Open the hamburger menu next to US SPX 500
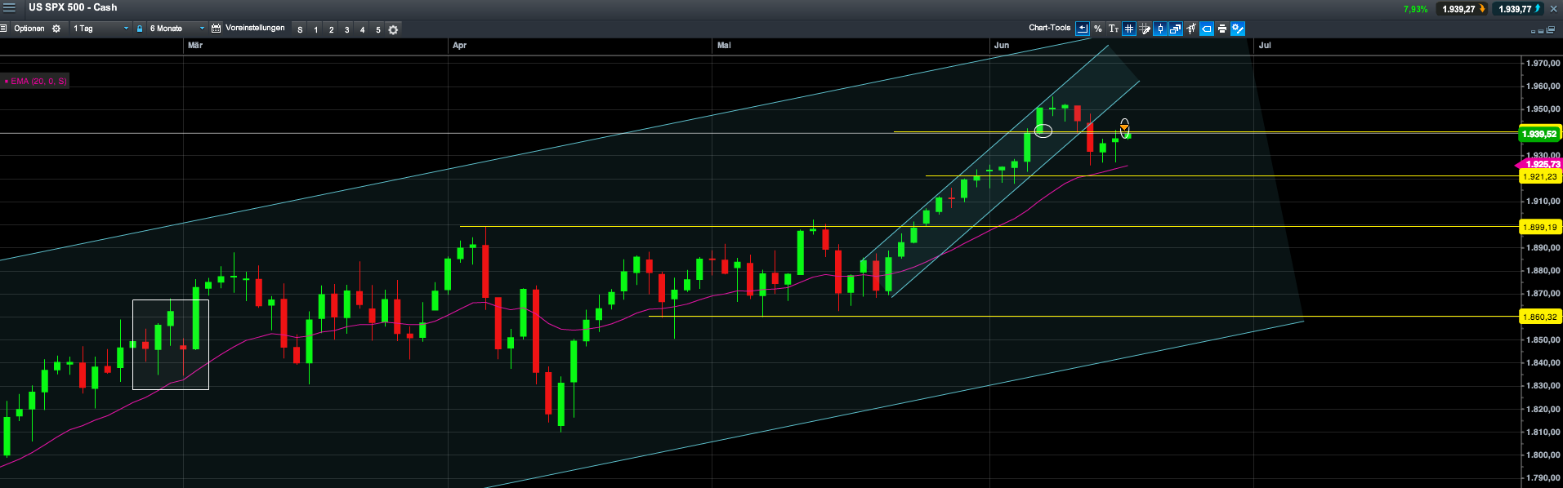The width and height of the screenshot is (1563, 488). (x=9, y=7)
